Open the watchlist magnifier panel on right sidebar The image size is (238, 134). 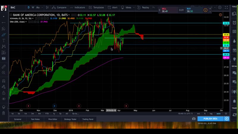[x=234, y=14]
